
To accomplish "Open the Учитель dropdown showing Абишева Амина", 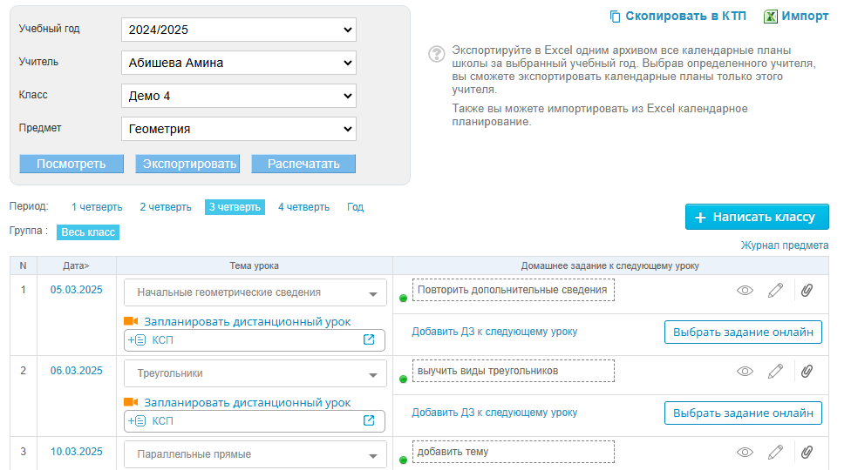I will coord(238,63).
